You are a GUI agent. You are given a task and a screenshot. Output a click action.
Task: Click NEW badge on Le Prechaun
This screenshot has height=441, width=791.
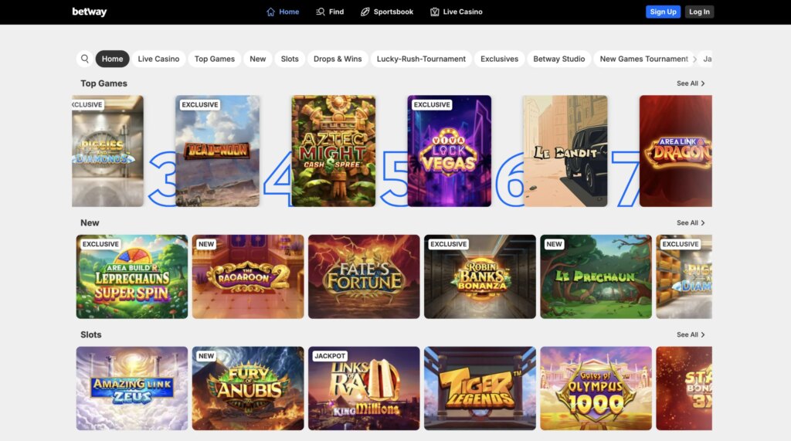[554, 244]
